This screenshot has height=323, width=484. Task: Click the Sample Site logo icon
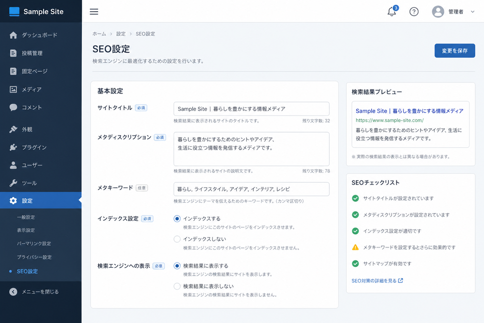click(x=14, y=12)
